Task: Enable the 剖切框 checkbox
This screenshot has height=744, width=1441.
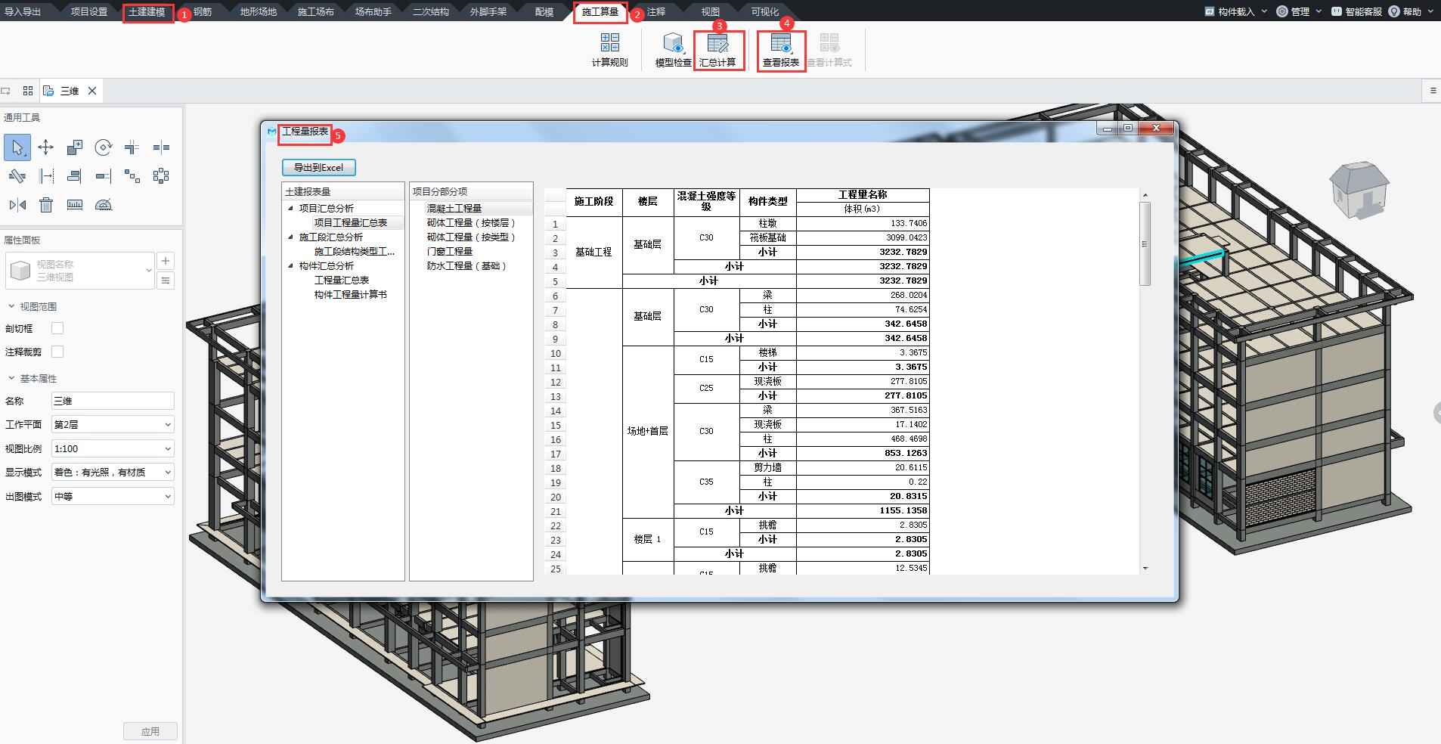Action: tap(57, 327)
